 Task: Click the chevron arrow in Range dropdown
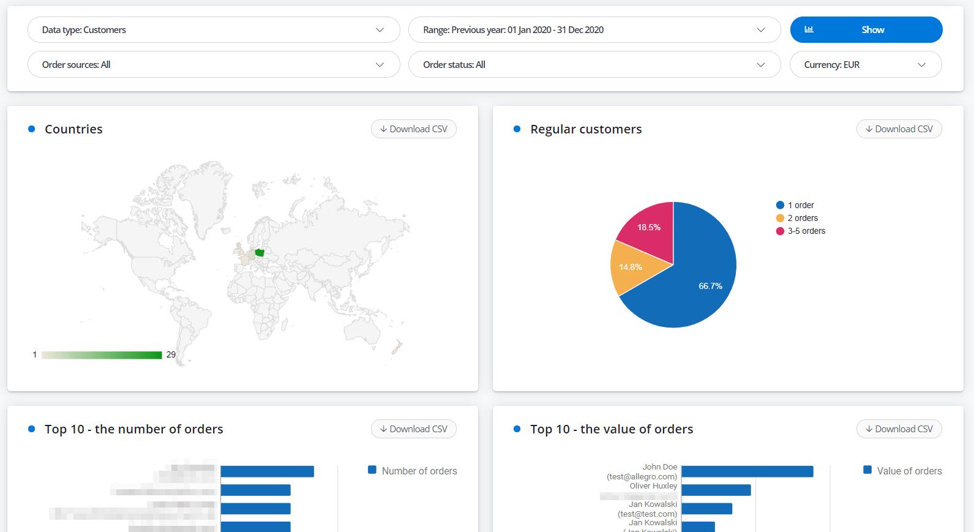[x=761, y=29]
